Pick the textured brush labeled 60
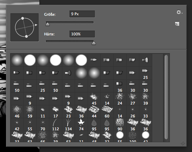 (x=107, y=111)
